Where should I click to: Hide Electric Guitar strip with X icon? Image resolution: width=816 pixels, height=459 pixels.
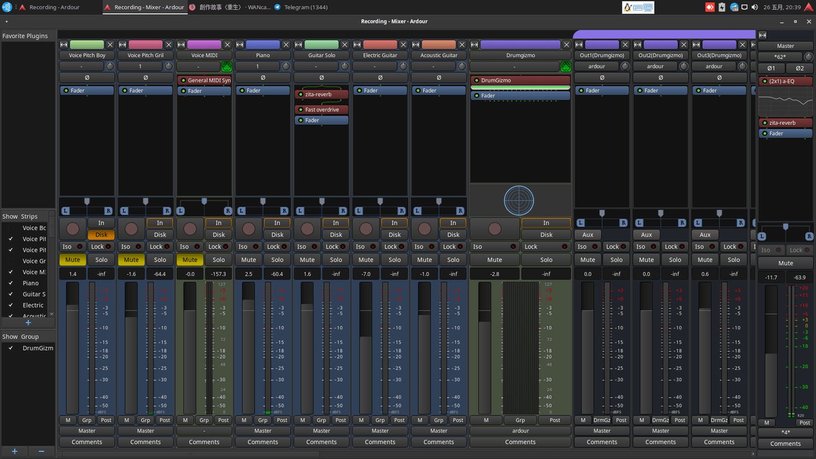403,44
